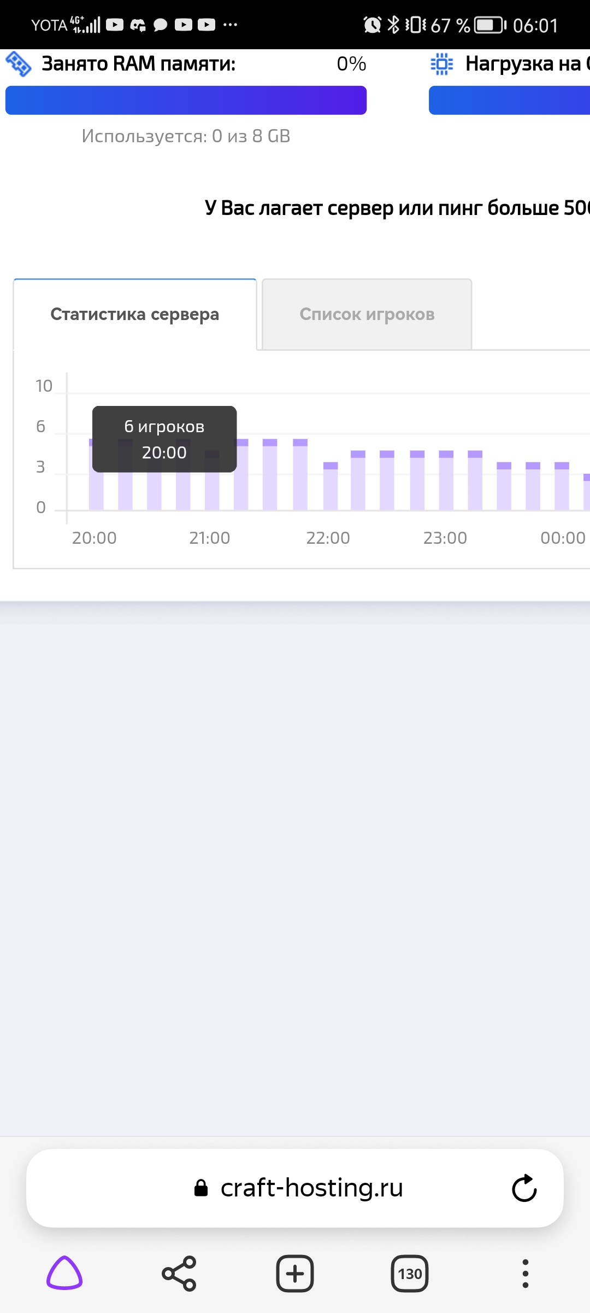Tap the 06:01 clock in status bar
This screenshot has width=590, height=1313.
[x=535, y=25]
